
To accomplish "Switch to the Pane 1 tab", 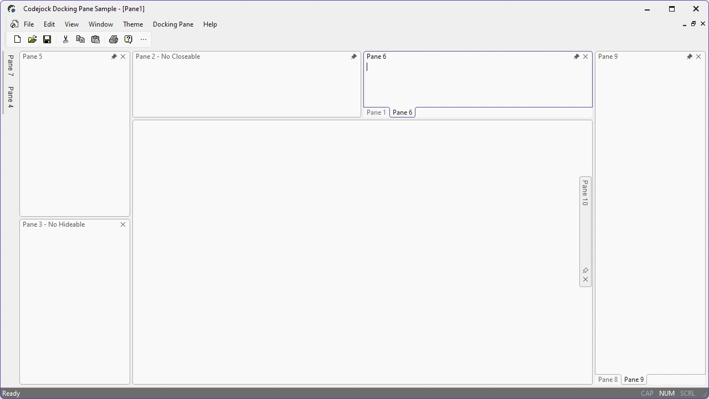I will coord(376,112).
